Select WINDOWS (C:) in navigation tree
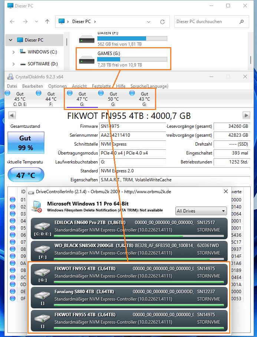257x337 pixels. [x=42, y=52]
